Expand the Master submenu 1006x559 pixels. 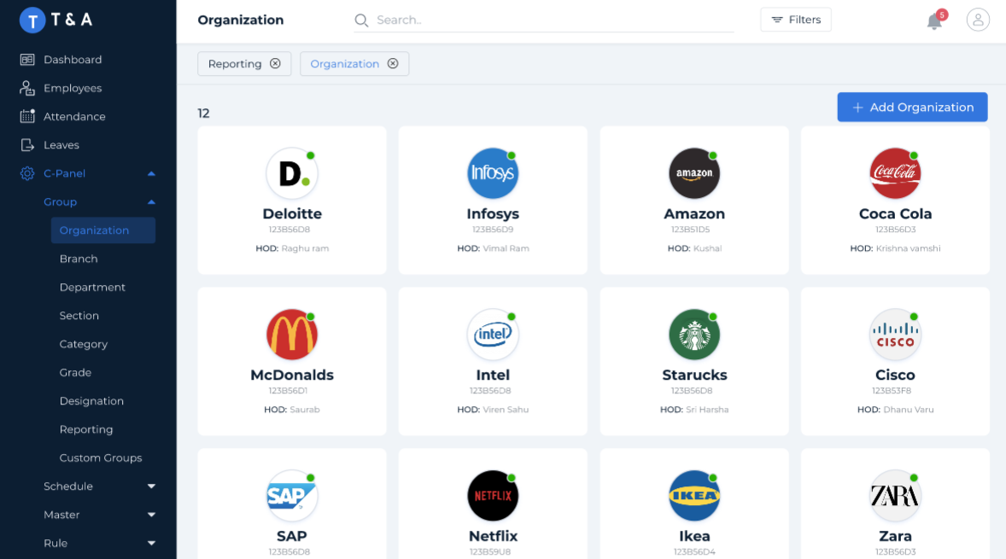click(x=151, y=515)
